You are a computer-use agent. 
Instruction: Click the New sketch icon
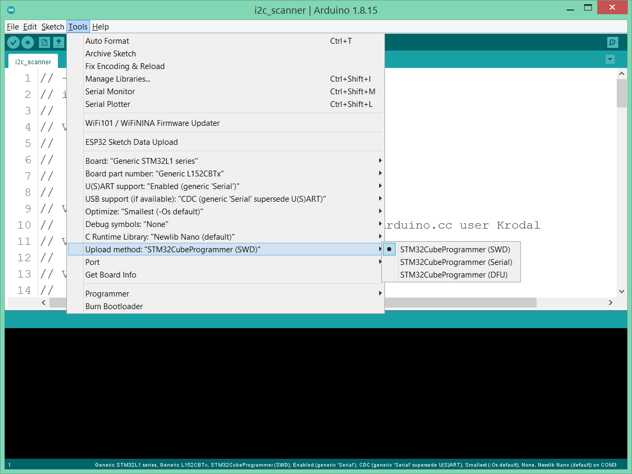click(45, 43)
